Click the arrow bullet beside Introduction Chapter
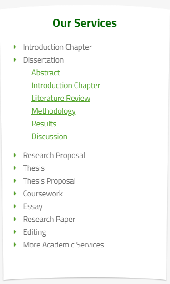 tap(15, 47)
